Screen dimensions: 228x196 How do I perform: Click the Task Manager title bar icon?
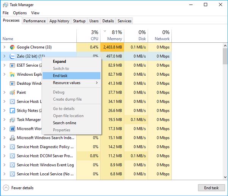tap(5, 5)
